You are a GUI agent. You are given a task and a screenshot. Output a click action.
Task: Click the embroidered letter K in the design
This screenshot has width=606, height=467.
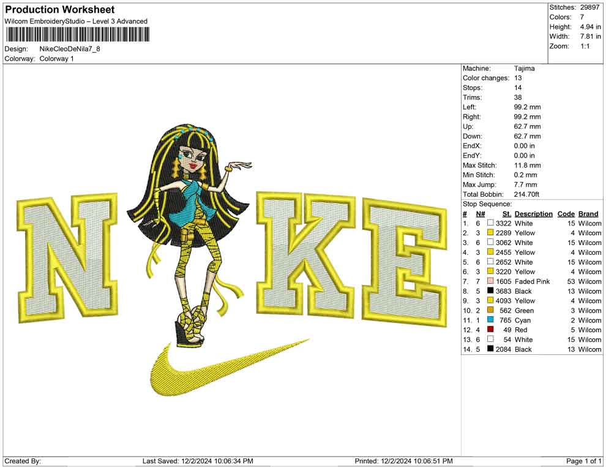305,254
